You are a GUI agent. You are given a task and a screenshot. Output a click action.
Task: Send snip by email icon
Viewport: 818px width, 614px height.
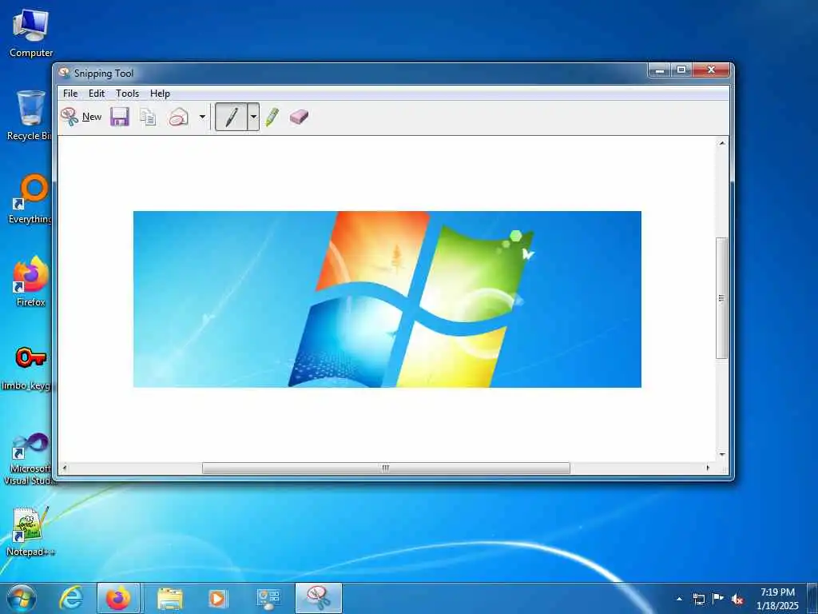tap(178, 117)
